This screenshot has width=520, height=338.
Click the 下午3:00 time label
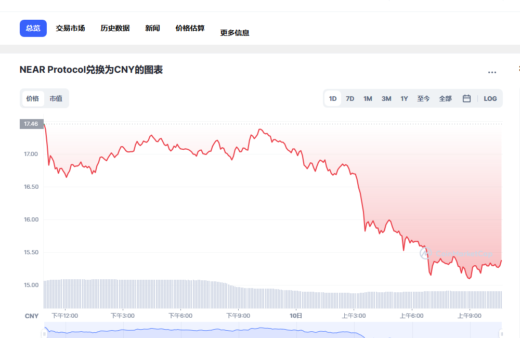tap(122, 316)
